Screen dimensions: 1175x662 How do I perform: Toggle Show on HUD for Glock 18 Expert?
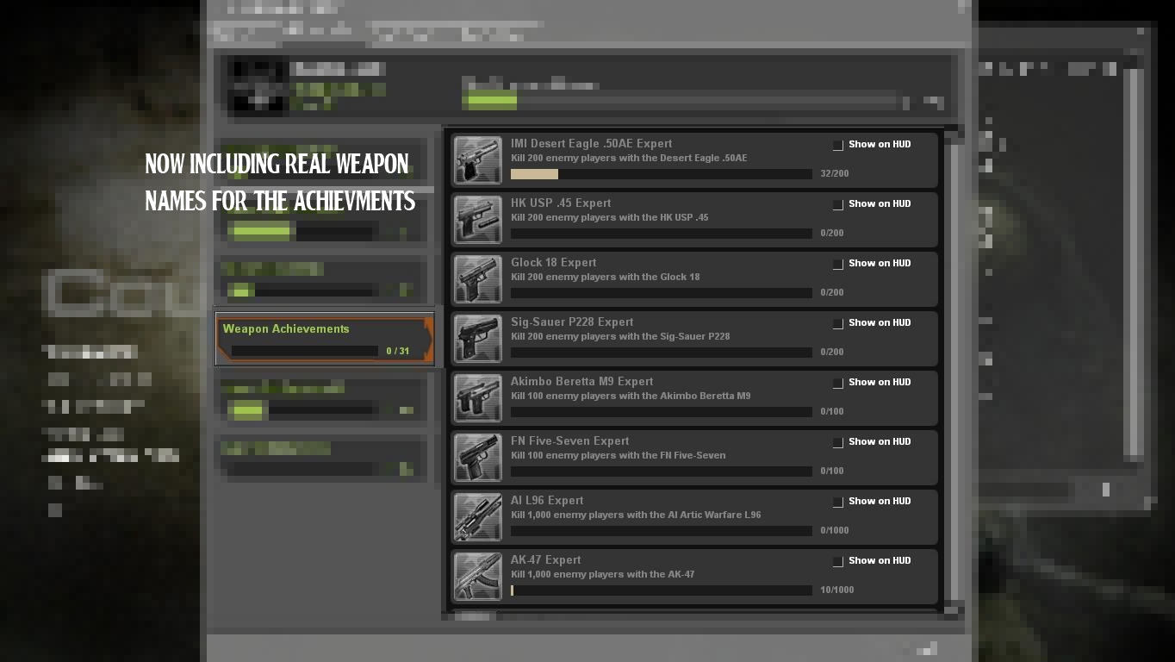(836, 264)
